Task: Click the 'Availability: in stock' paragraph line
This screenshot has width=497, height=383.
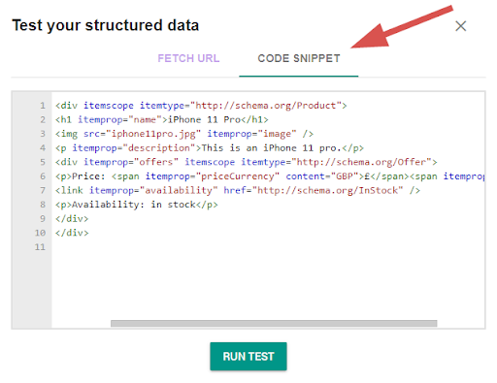Action: click(136, 205)
